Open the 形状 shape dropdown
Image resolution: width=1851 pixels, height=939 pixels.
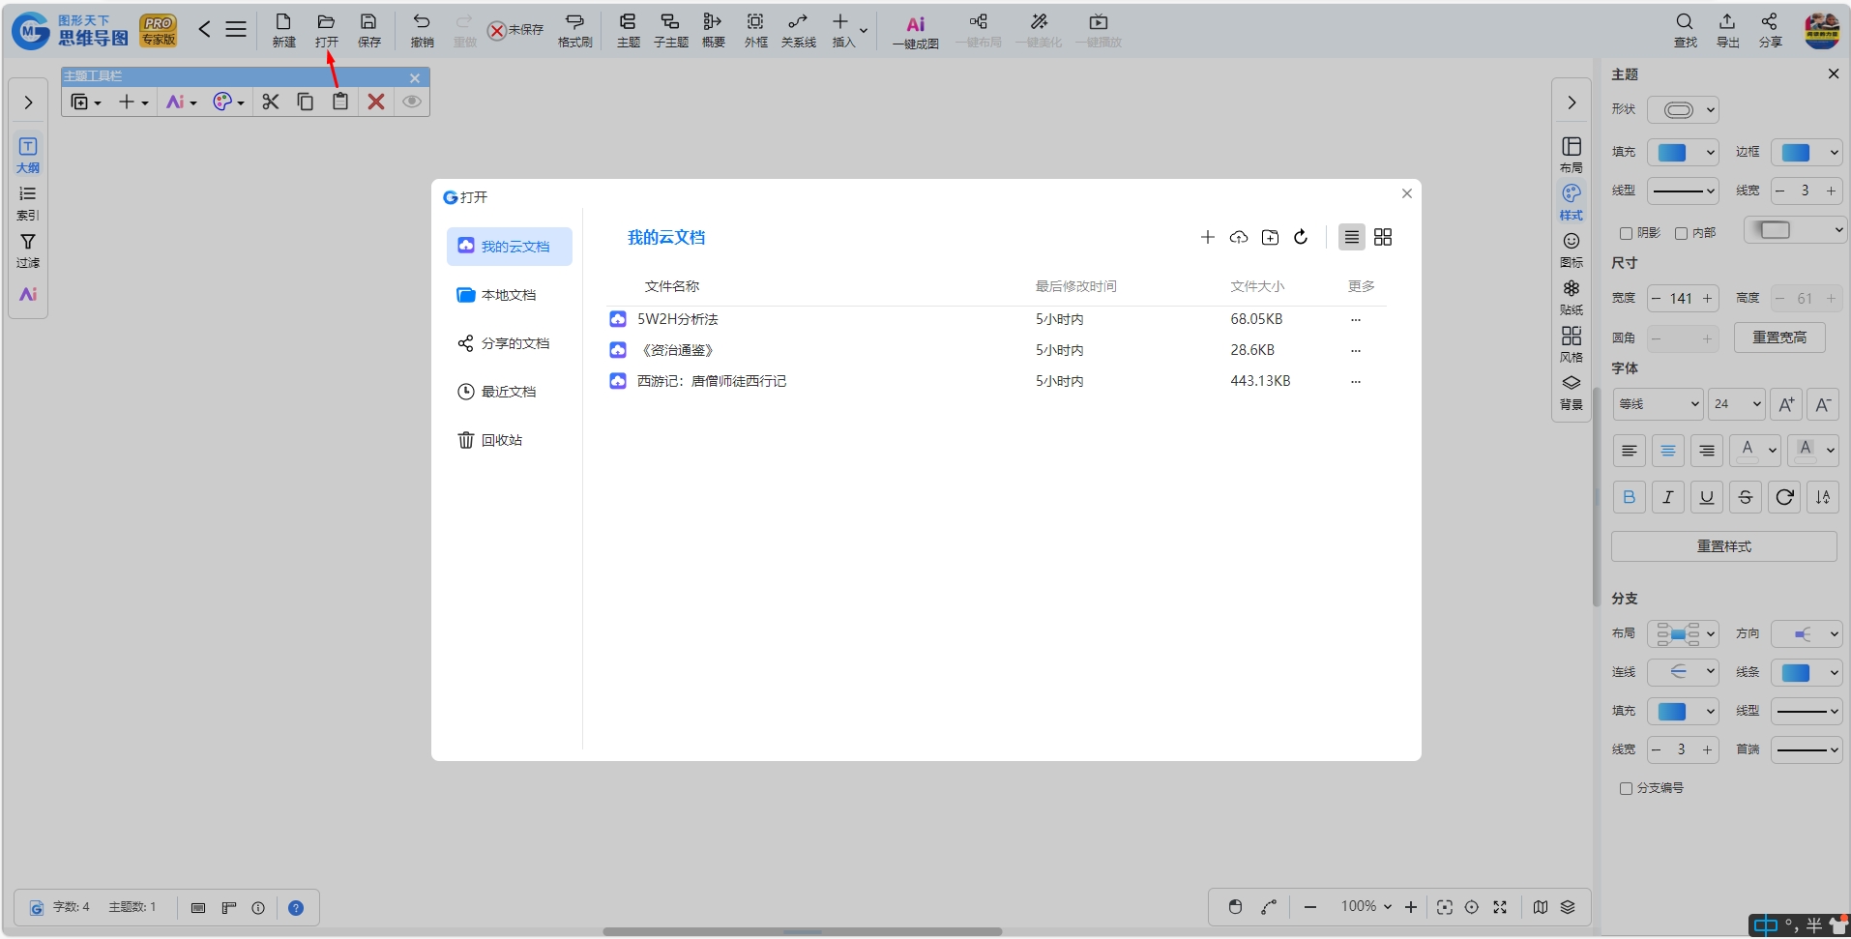coord(1683,109)
